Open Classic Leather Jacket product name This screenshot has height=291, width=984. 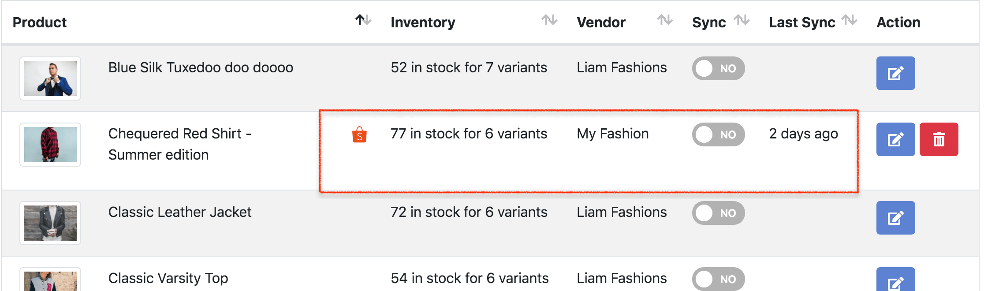pyautogui.click(x=180, y=212)
